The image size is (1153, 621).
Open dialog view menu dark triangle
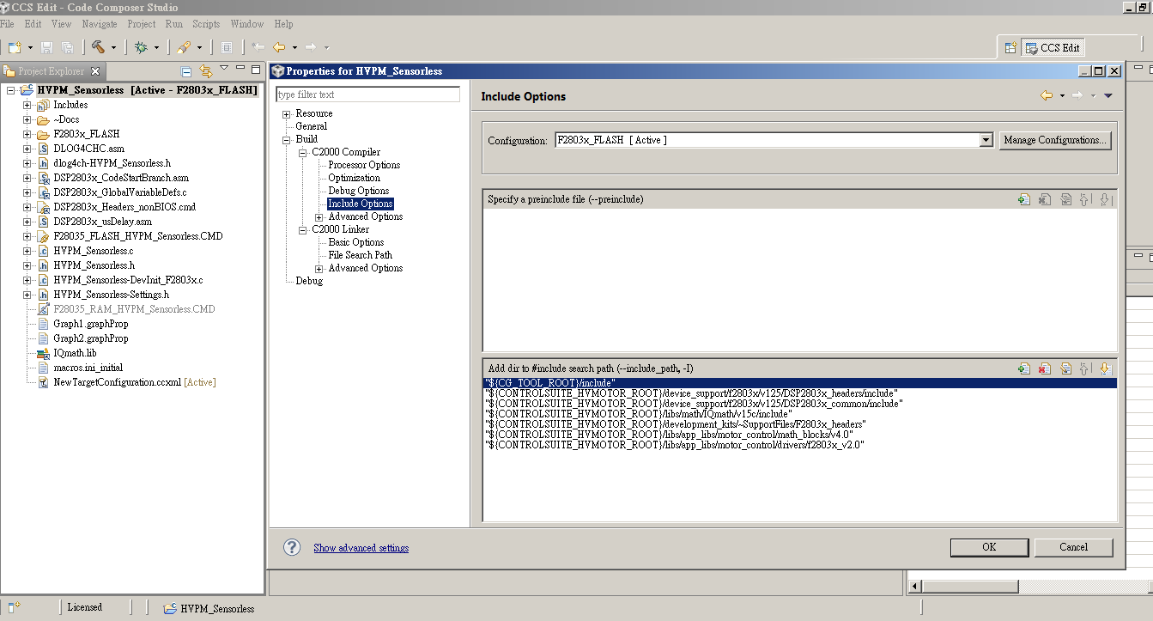click(x=1108, y=96)
